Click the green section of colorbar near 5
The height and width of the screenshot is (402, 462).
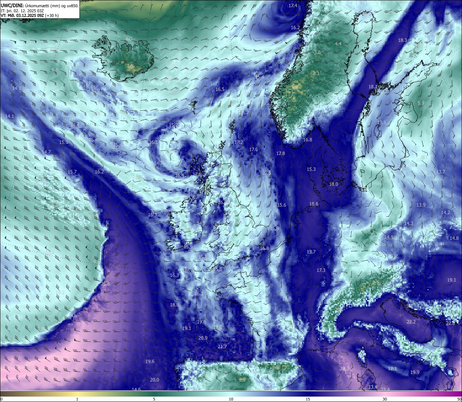pyautogui.click(x=154, y=394)
